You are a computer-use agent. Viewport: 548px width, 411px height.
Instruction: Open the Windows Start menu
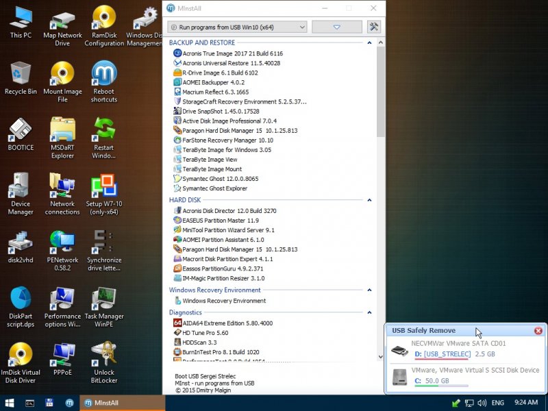[x=10, y=403]
